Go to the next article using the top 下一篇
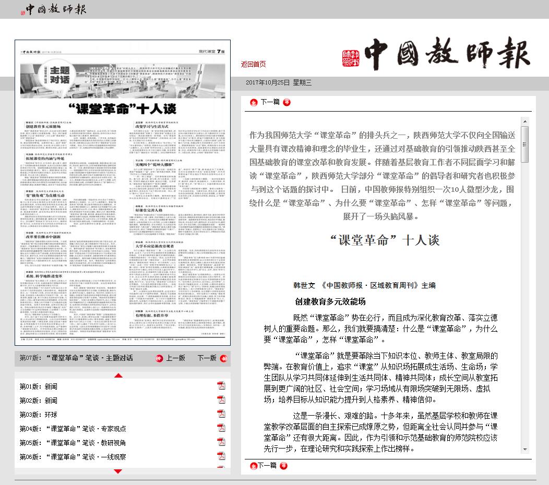The image size is (549, 485). pyautogui.click(x=270, y=102)
